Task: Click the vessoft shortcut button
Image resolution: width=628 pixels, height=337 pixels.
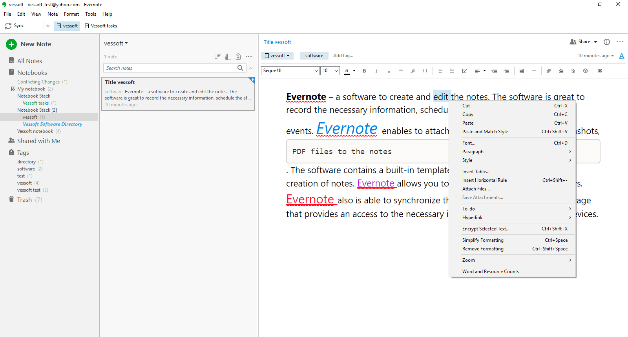Action: point(67,26)
